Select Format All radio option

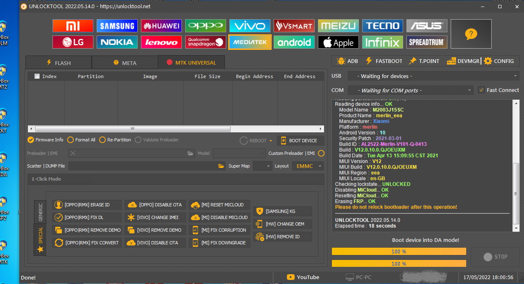point(81,140)
